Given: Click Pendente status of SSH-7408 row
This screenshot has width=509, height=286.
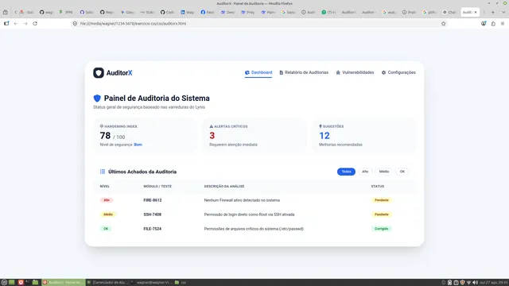Looking at the screenshot, I should (x=382, y=214).
